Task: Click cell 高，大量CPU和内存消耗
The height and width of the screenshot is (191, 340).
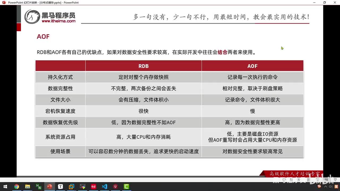Action: (x=143, y=137)
